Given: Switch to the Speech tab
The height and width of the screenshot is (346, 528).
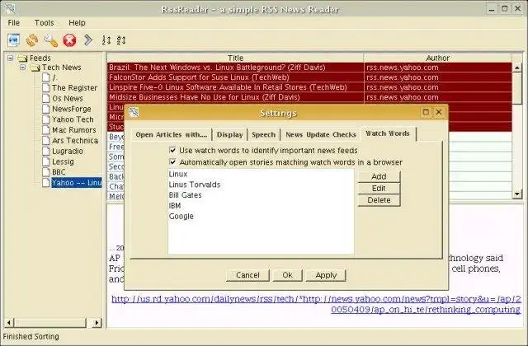Looking at the screenshot, I should (264, 134).
